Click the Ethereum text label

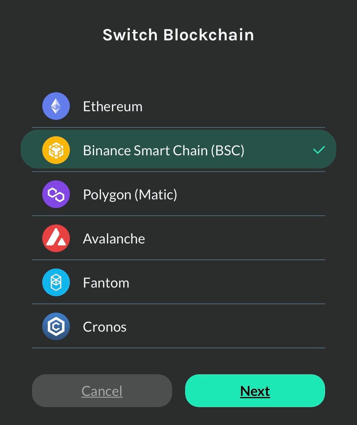(113, 107)
